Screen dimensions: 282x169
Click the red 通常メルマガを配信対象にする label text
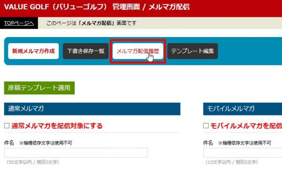[57, 126]
